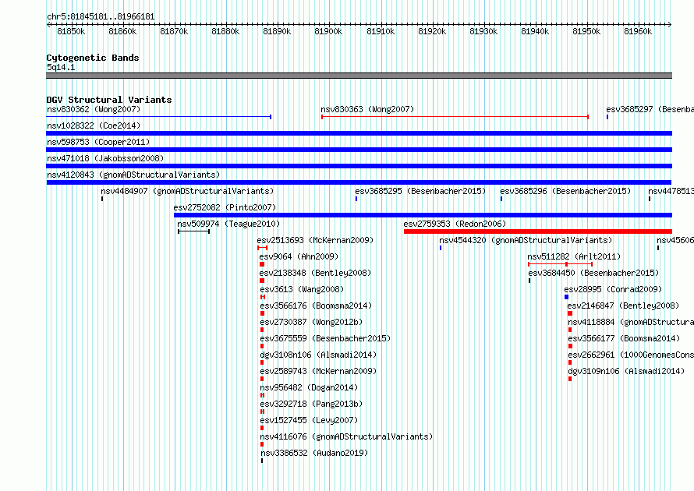Image resolution: width=694 pixels, height=491 pixels.
Task: Select esv1527455 (Levy2007) variant label
Action: pos(309,420)
